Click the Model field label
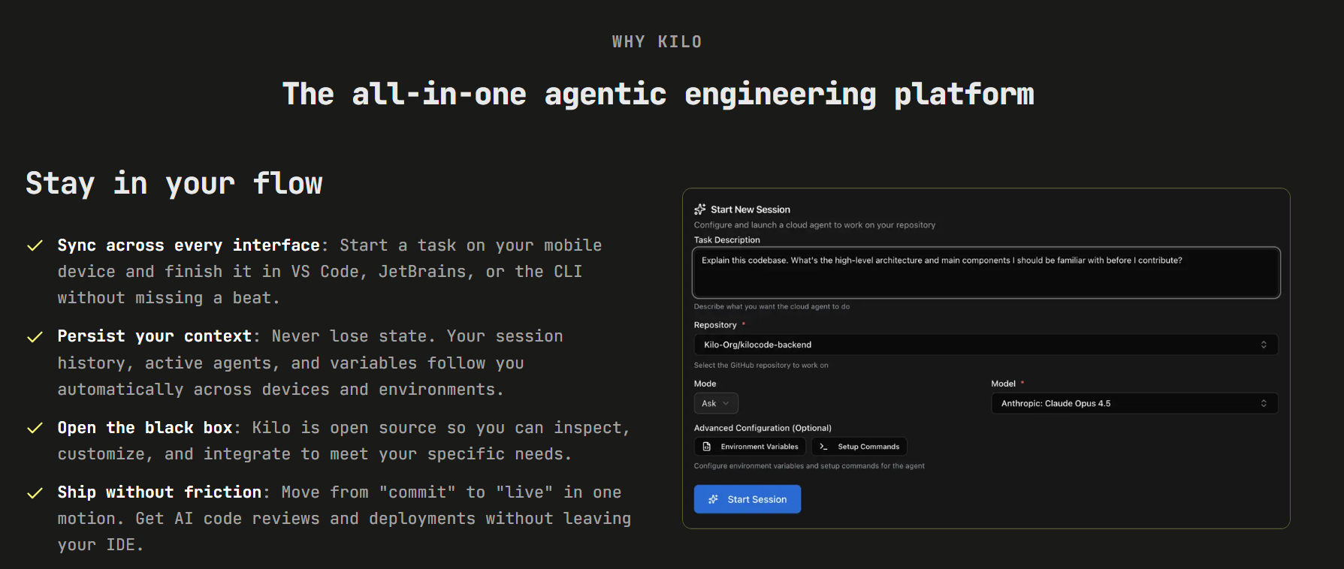Image resolution: width=1344 pixels, height=569 pixels. click(x=1003, y=384)
